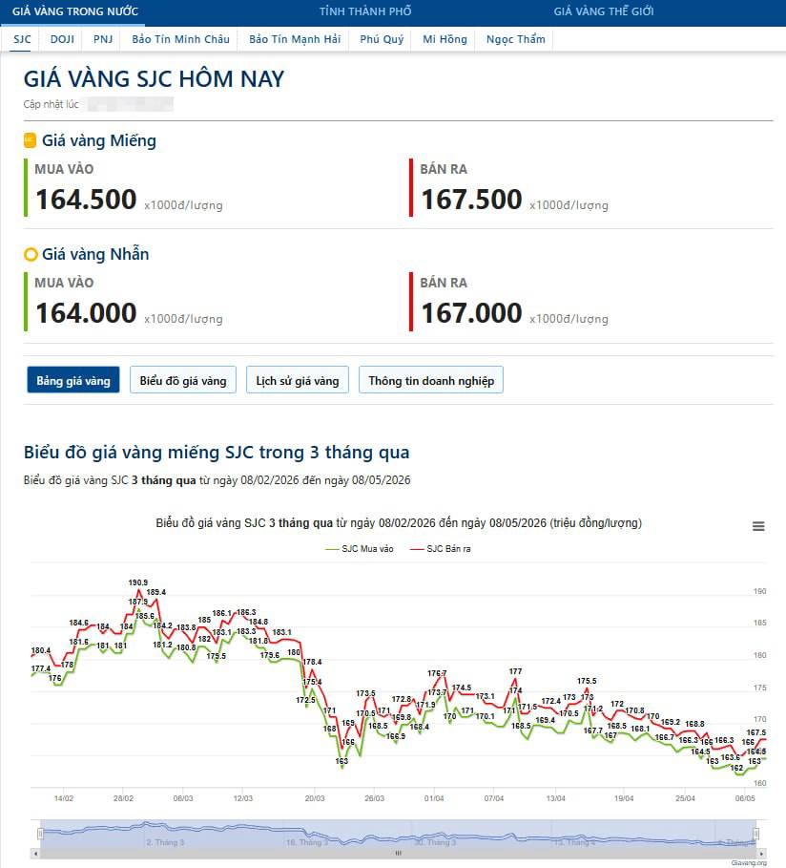
Task: Click the Biểu đồ giá vàng button
Action: (x=183, y=380)
